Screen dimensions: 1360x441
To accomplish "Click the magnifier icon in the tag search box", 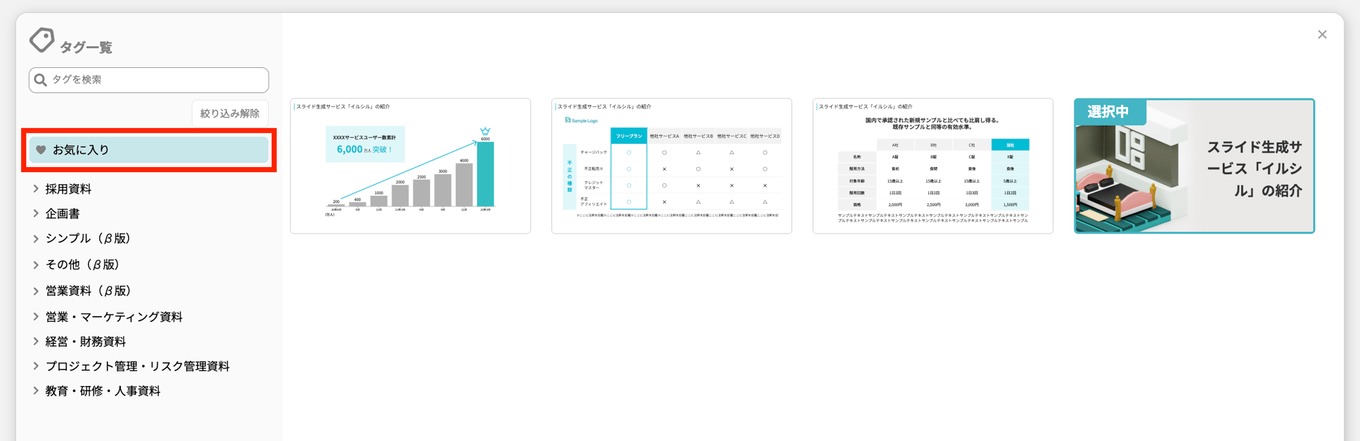I will (x=41, y=80).
